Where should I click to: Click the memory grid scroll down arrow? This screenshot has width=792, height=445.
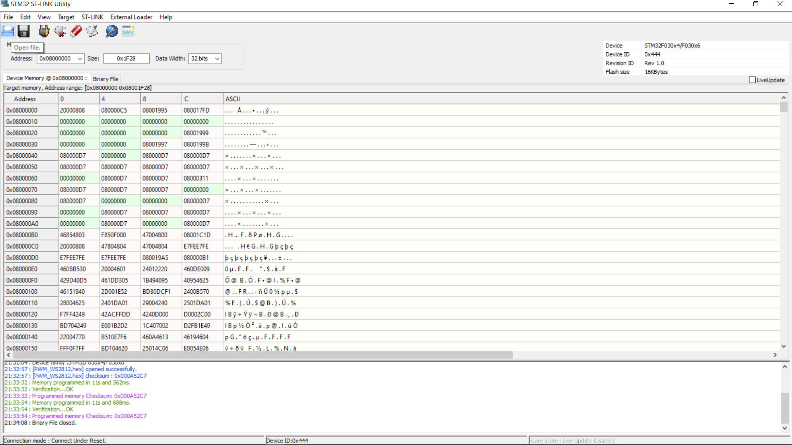[x=784, y=347]
